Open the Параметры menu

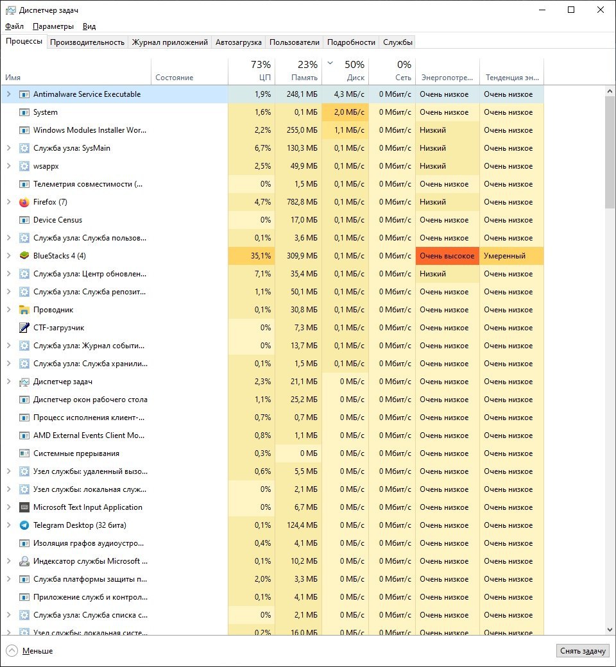click(x=53, y=26)
